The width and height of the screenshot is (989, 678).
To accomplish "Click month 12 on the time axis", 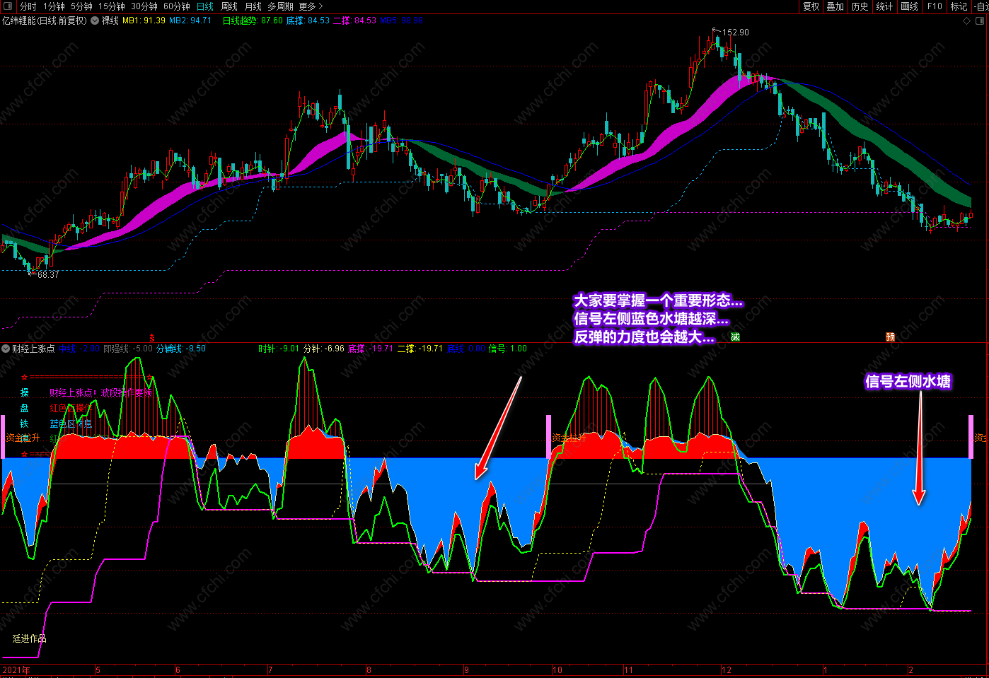I will (727, 670).
